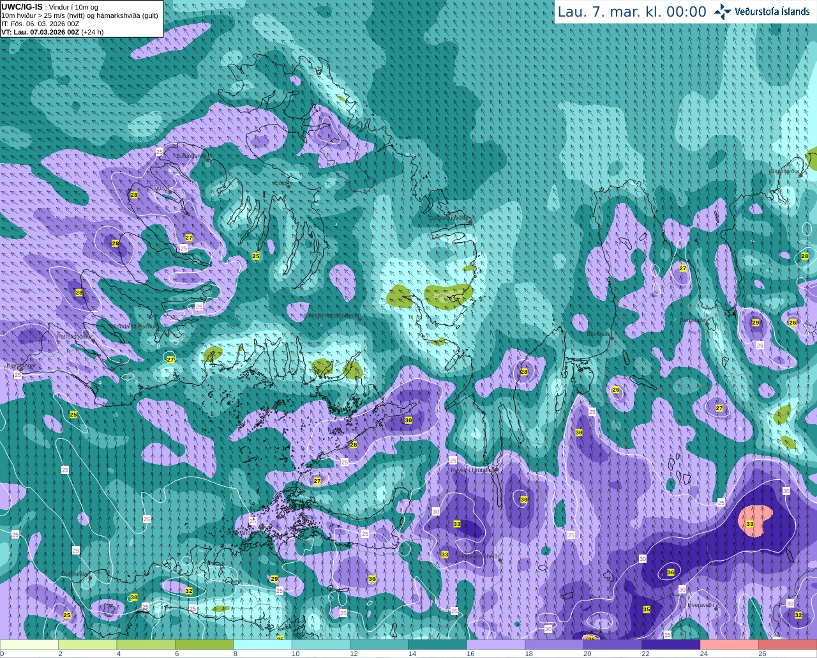Image resolution: width=817 pixels, height=658 pixels.
Task: Click the yellow 30 marker east of Reykir í Hrútafirði
Action: click(524, 500)
